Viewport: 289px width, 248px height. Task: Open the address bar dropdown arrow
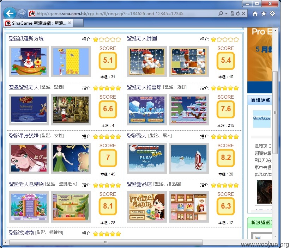click(226, 14)
